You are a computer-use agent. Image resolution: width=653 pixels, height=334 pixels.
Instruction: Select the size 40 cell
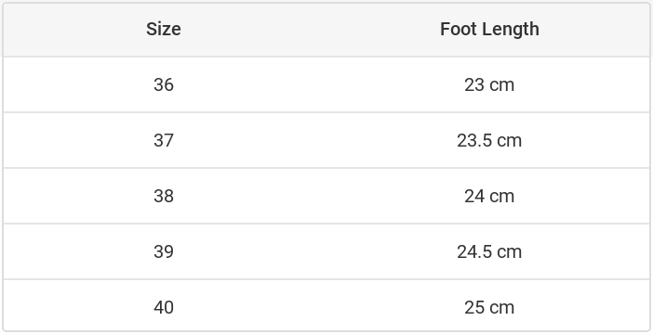164,307
